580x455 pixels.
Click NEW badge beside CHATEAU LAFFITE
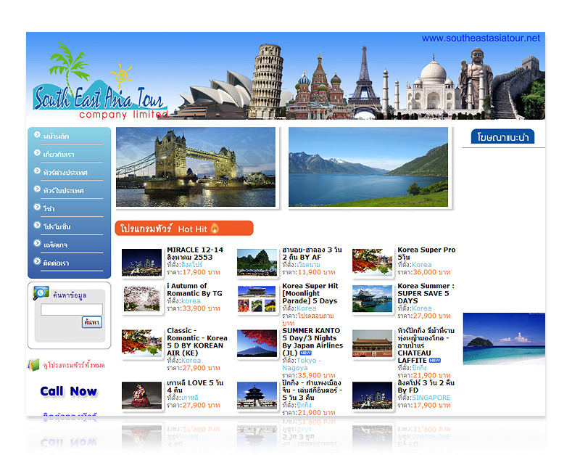click(434, 360)
